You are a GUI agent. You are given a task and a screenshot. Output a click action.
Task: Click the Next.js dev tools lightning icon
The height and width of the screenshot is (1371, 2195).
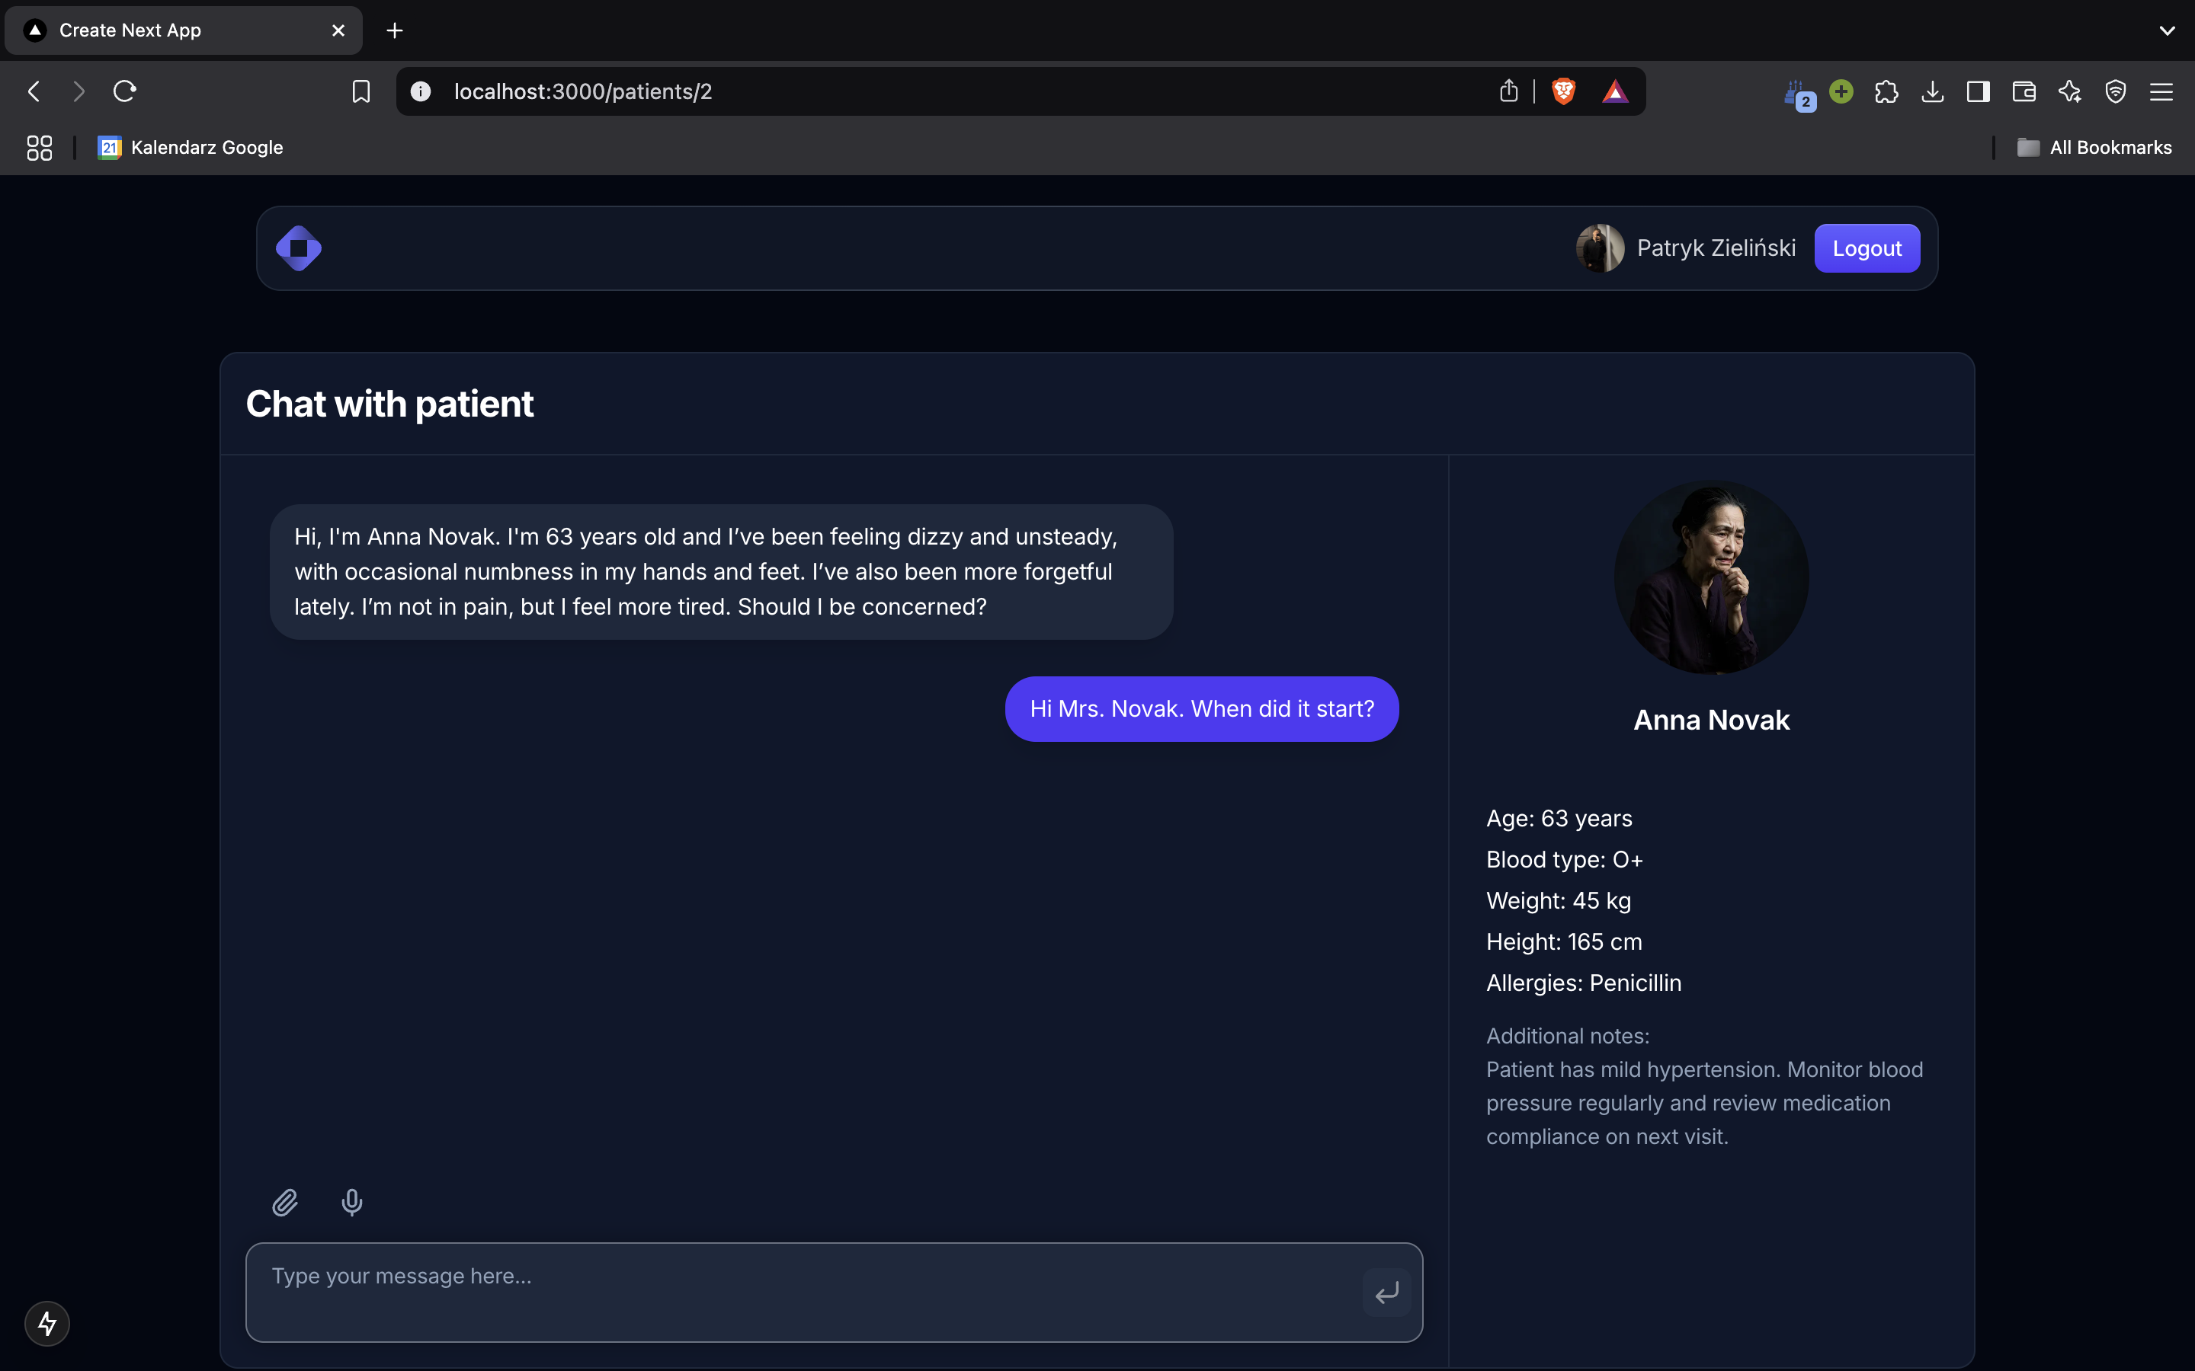pyautogui.click(x=47, y=1324)
